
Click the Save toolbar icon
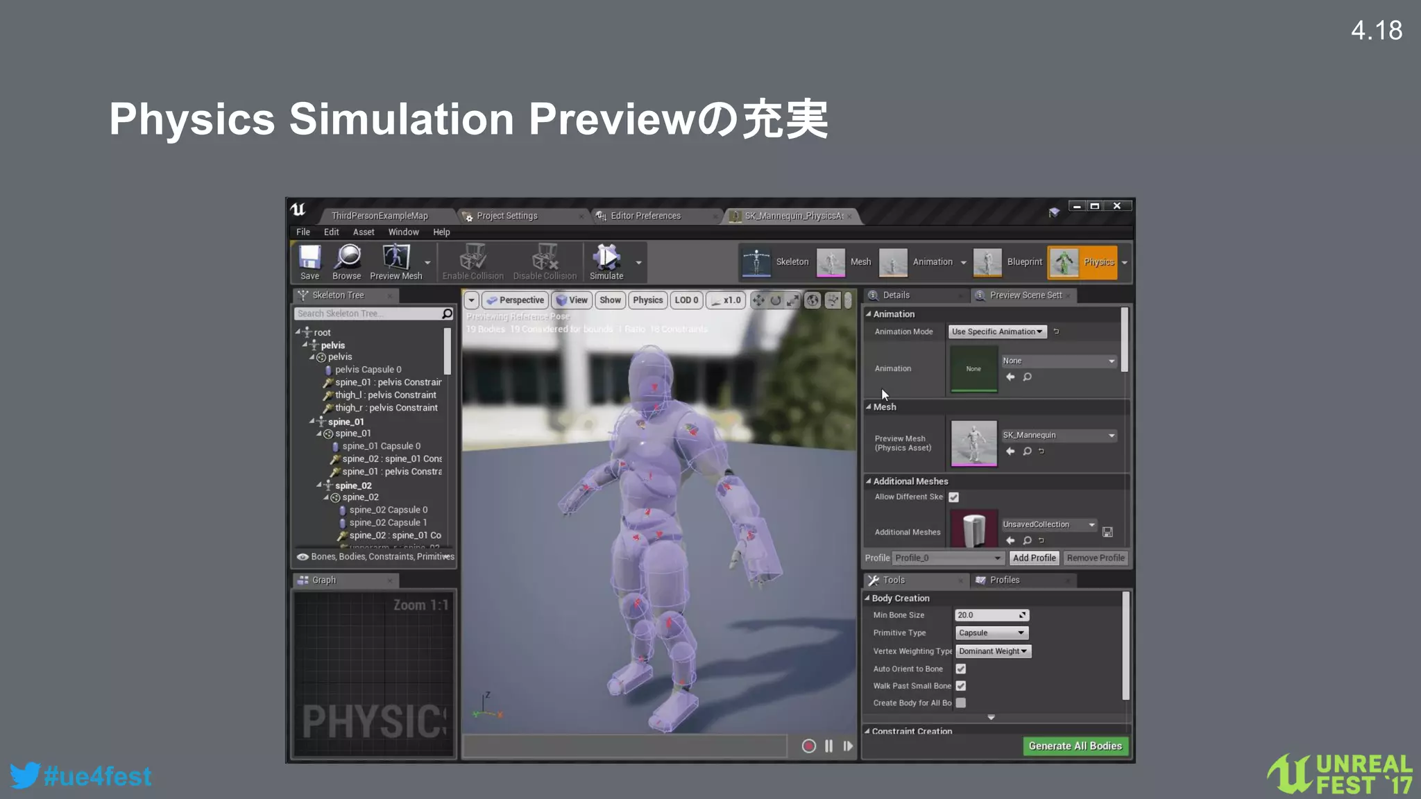pos(309,257)
